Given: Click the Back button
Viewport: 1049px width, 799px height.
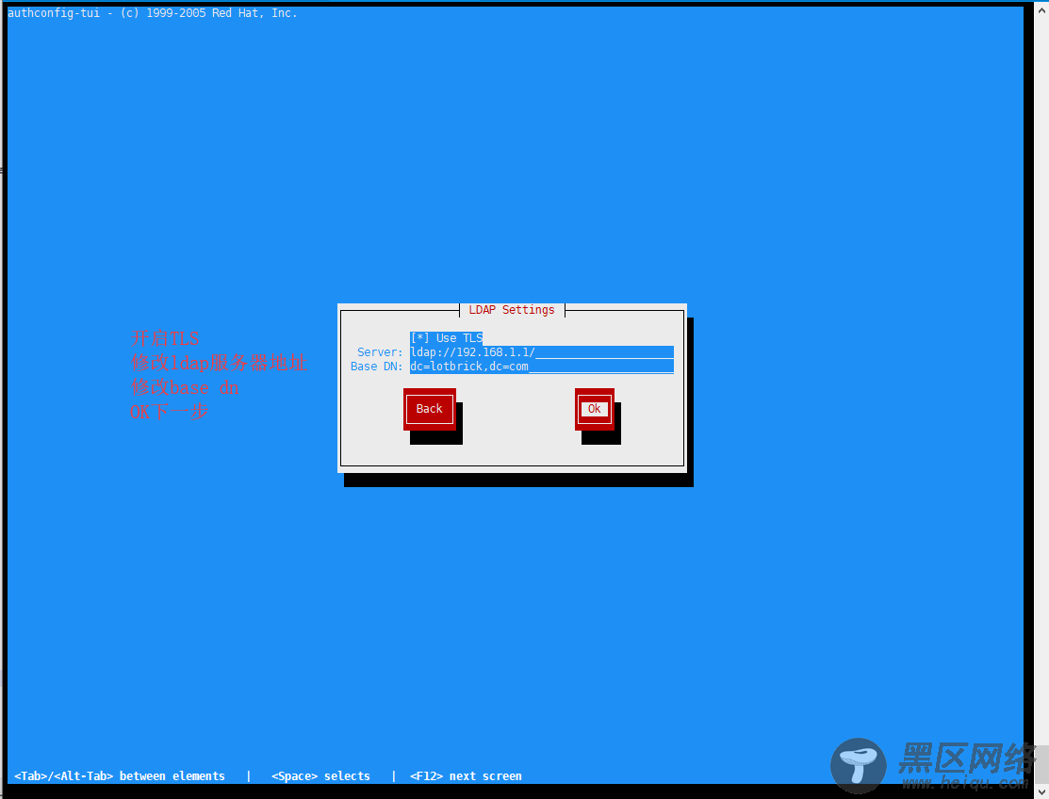Looking at the screenshot, I should (x=430, y=409).
